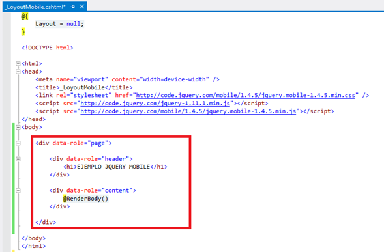Collapse the data-role page div
This screenshot has width=384, height=252.
[x=18, y=143]
